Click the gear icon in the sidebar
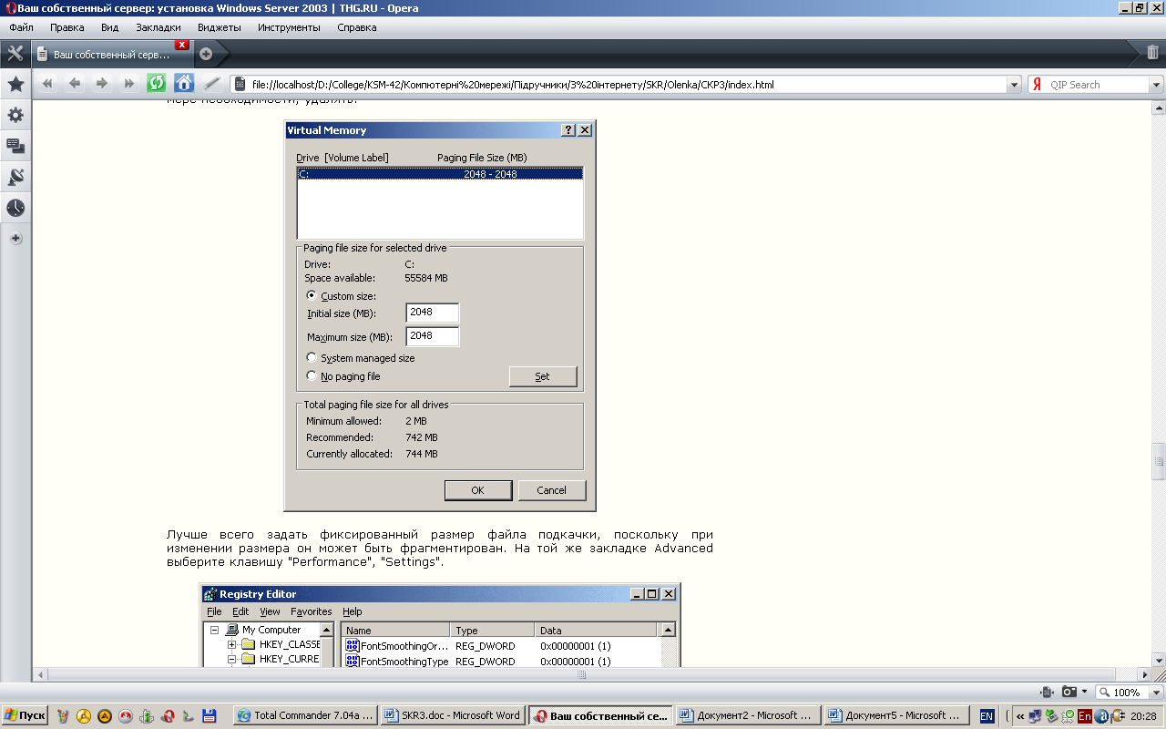This screenshot has height=729, width=1166. pyautogui.click(x=15, y=115)
